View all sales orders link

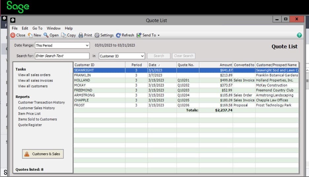pyautogui.click(x=34, y=75)
